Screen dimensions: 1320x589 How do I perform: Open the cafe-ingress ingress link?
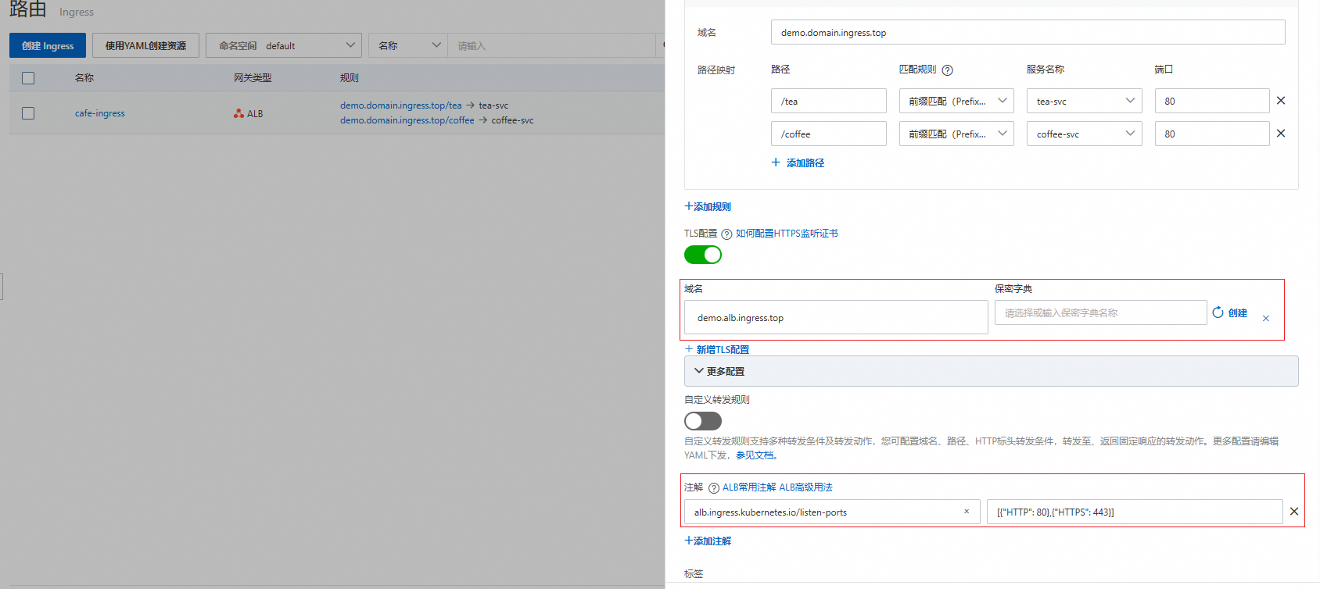(100, 113)
